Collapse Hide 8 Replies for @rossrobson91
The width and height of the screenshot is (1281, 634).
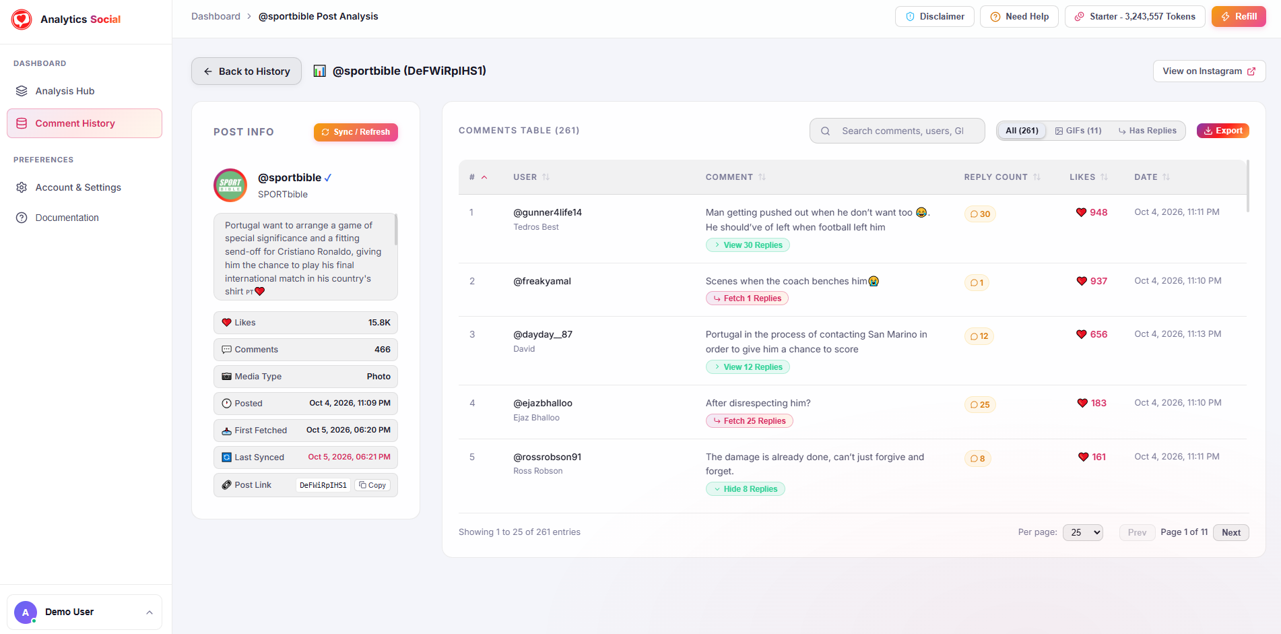(x=746, y=489)
